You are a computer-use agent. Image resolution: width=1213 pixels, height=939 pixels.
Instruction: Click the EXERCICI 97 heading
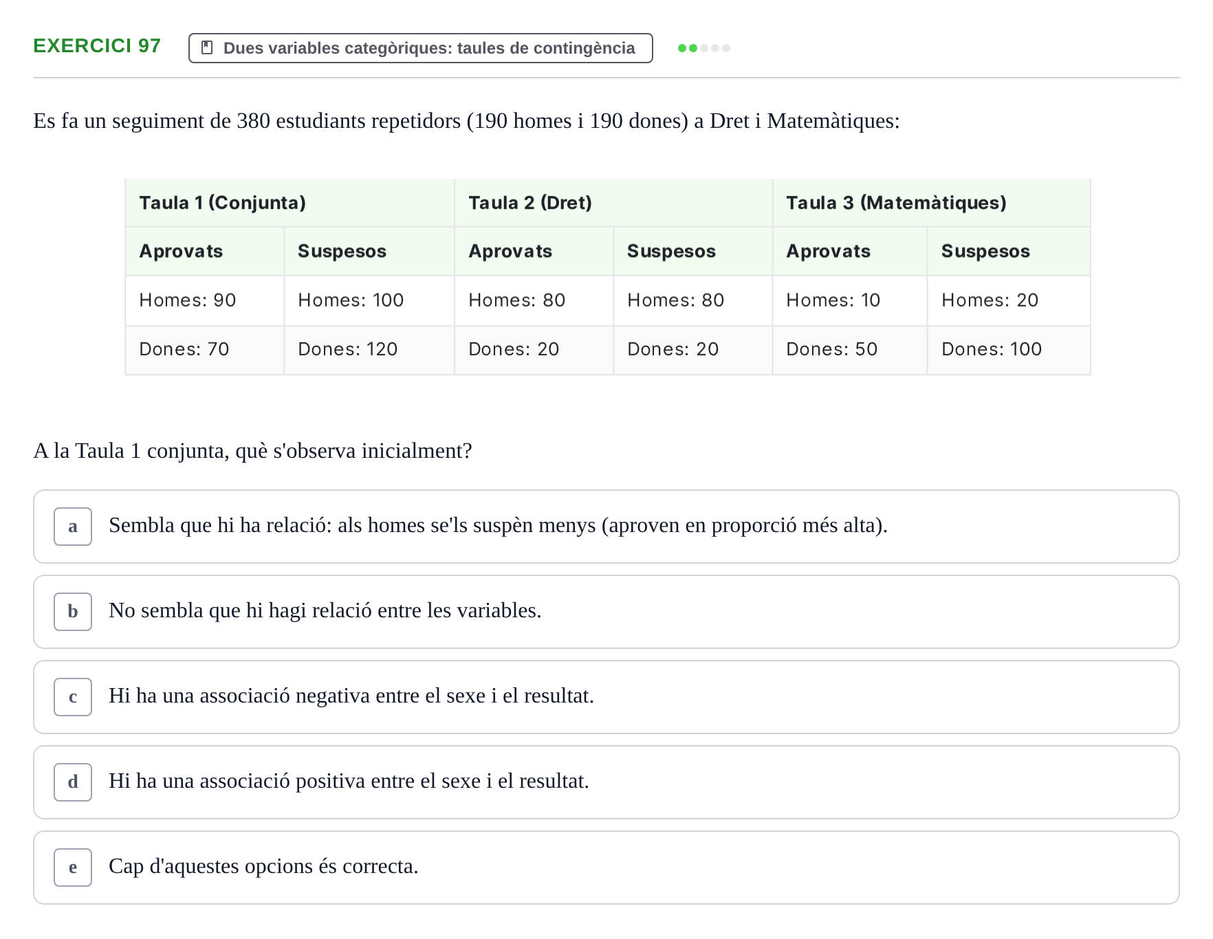click(x=97, y=46)
